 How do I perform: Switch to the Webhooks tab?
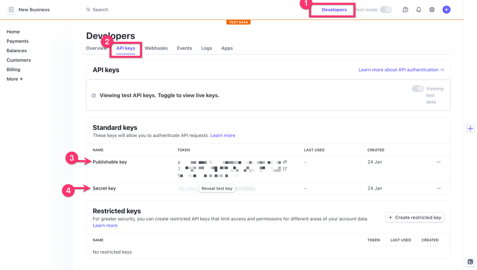(156, 48)
